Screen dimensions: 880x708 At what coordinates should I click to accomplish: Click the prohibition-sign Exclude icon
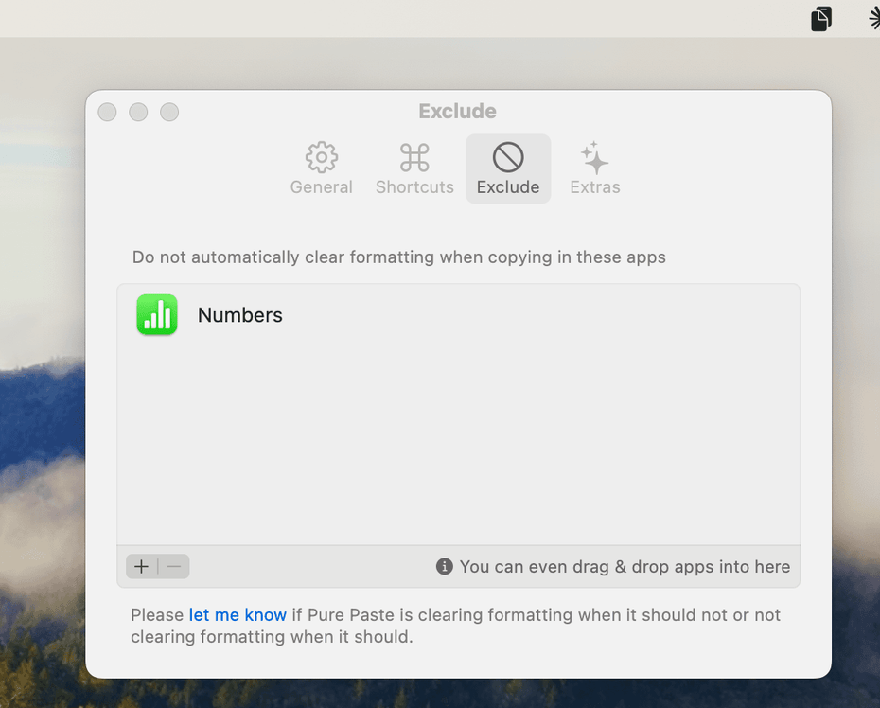508,157
